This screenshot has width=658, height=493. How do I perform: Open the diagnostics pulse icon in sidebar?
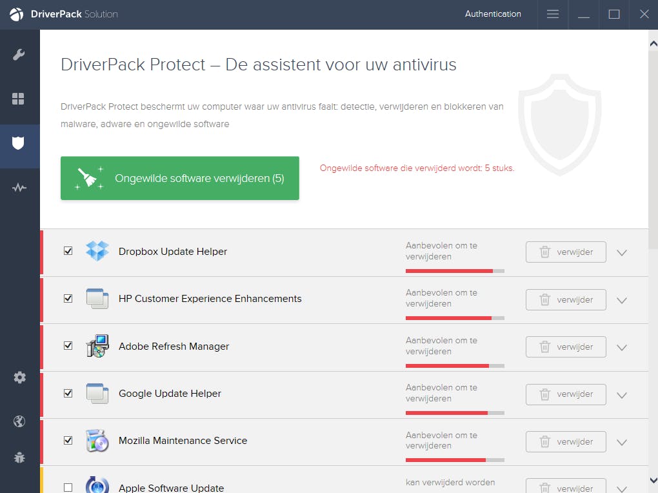(x=19, y=188)
